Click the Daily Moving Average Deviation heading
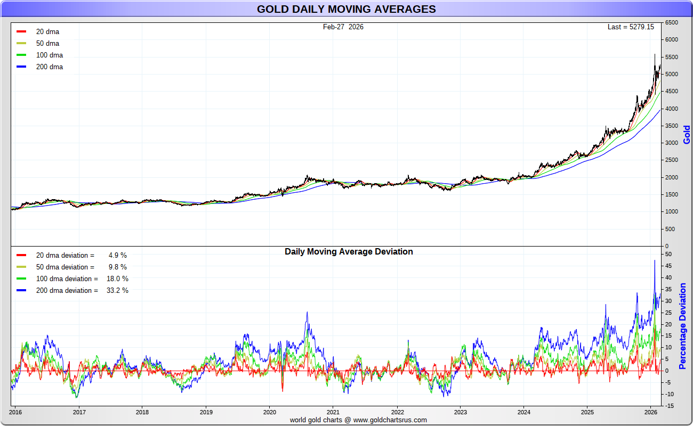This screenshot has height=426, width=693. point(349,251)
